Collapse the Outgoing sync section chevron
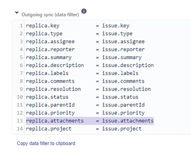The height and width of the screenshot is (153, 191). pyautogui.click(x=17, y=13)
